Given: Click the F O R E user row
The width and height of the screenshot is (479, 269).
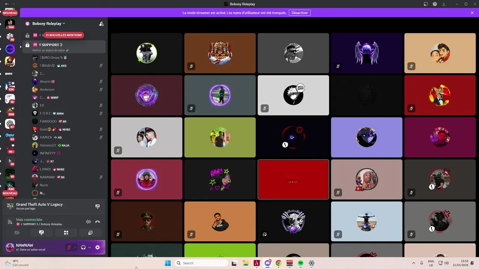Looking at the screenshot, I should [67, 113].
